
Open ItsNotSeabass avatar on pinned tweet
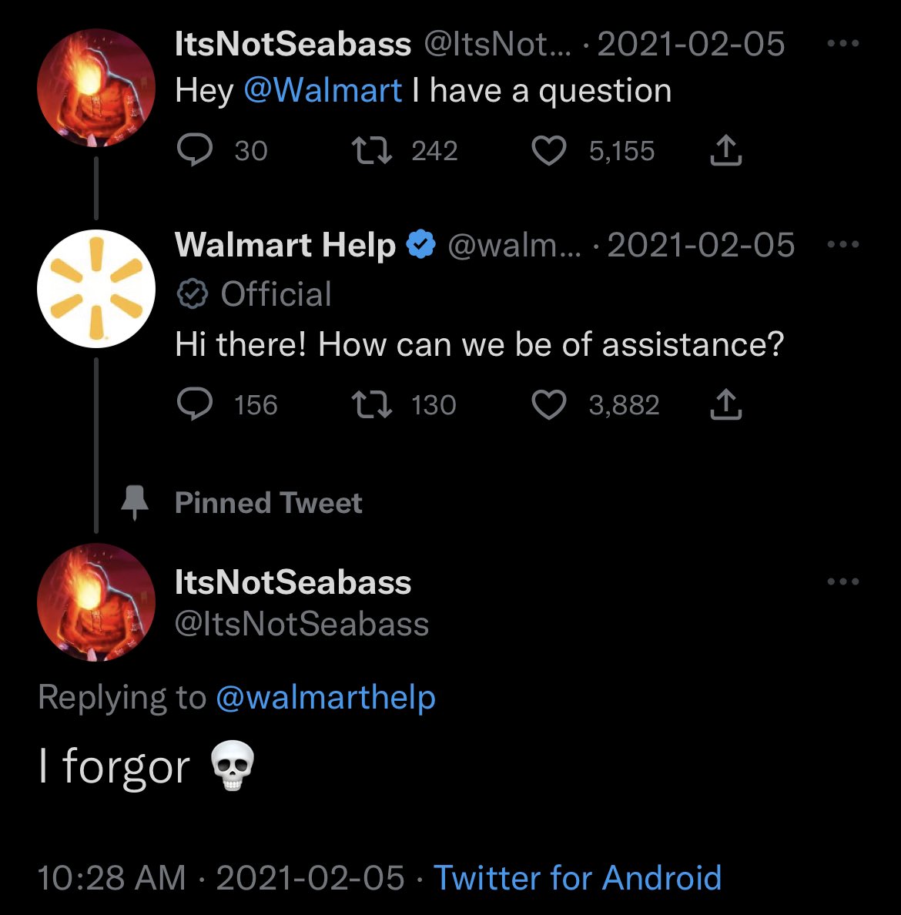click(x=96, y=602)
